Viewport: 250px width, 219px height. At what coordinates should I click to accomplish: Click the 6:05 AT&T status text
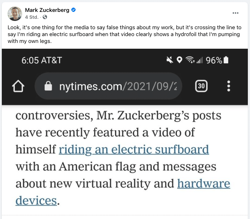42,60
